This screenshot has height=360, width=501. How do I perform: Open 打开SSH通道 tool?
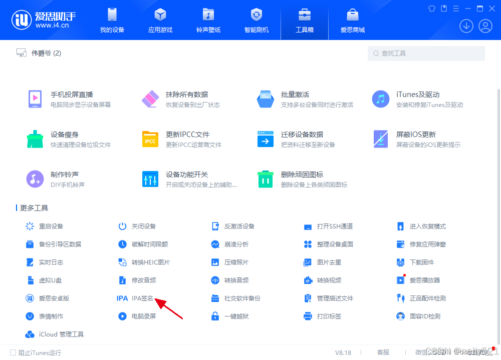(x=328, y=226)
